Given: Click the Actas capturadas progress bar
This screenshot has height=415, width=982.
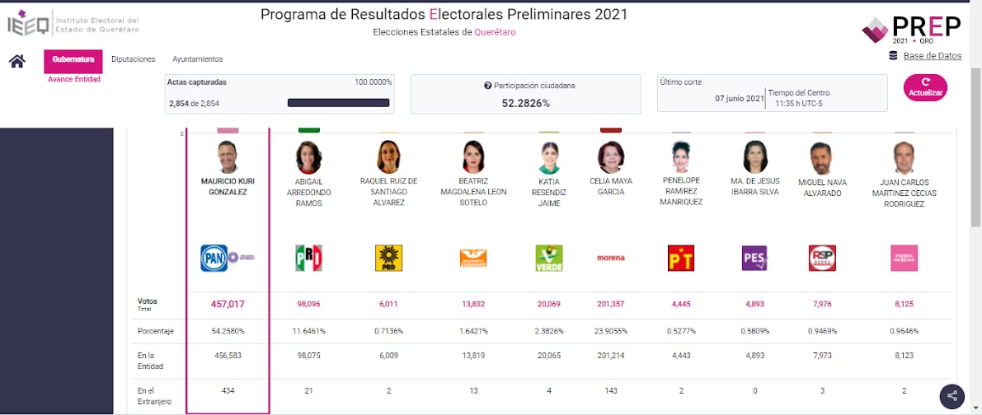Looking at the screenshot, I should click(338, 103).
